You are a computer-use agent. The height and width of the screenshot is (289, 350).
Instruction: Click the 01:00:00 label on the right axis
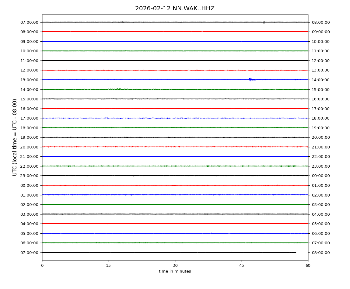[x=320, y=185]
